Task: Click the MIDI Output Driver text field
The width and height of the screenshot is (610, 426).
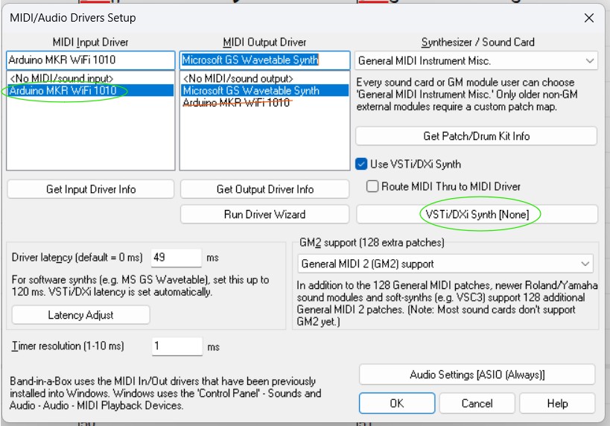Action: point(264,60)
